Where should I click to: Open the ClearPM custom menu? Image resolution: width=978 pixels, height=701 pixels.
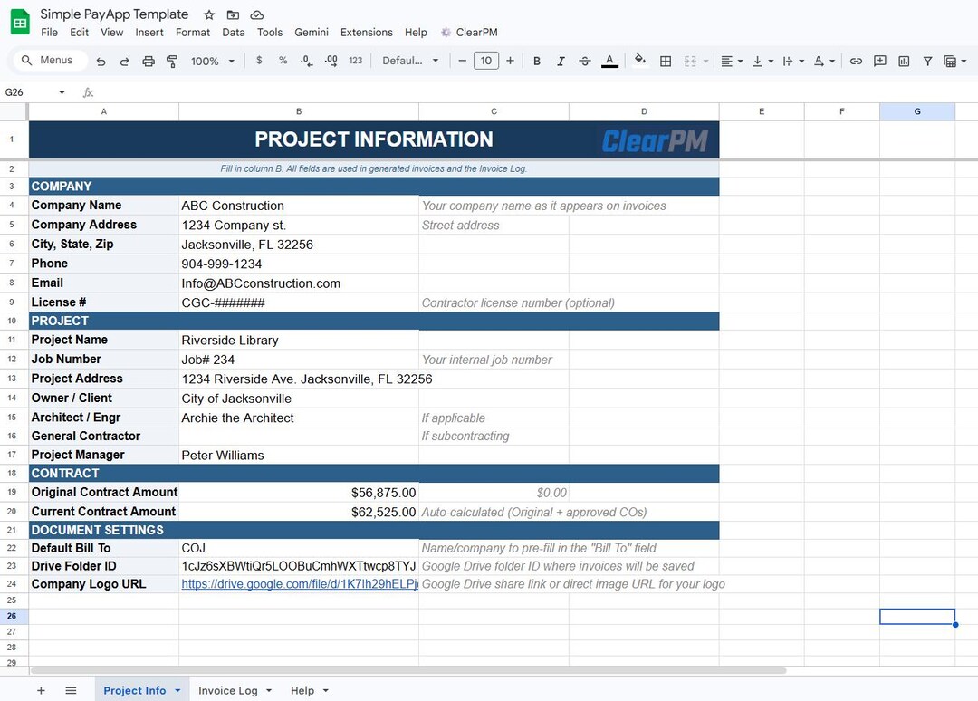469,33
